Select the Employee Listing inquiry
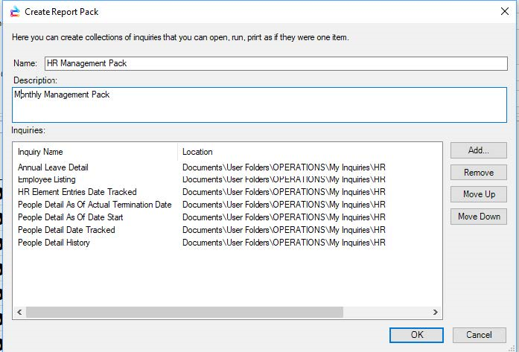This screenshot has height=352, width=519. coord(47,179)
